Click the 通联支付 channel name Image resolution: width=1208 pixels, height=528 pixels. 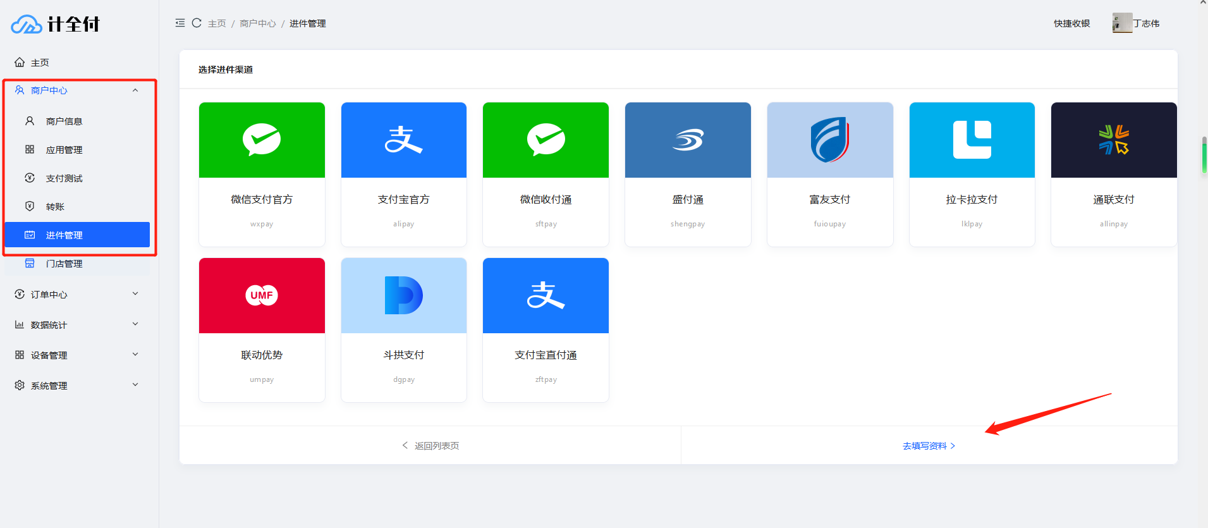coord(1114,199)
